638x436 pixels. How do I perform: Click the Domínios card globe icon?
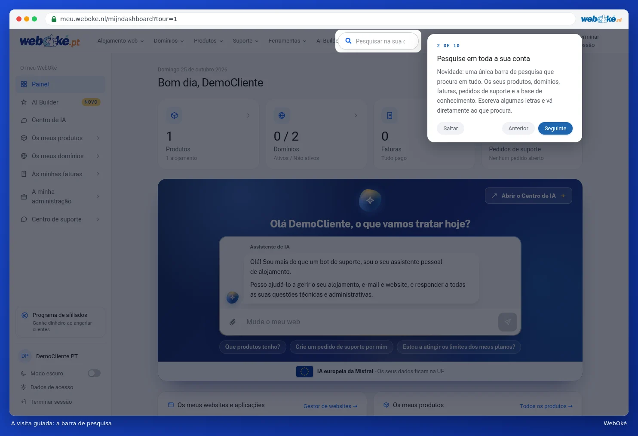pyautogui.click(x=282, y=115)
